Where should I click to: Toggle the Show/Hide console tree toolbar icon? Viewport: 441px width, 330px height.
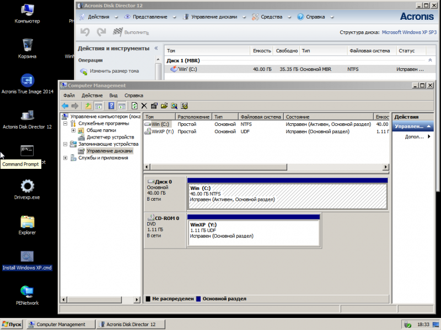tap(99, 106)
